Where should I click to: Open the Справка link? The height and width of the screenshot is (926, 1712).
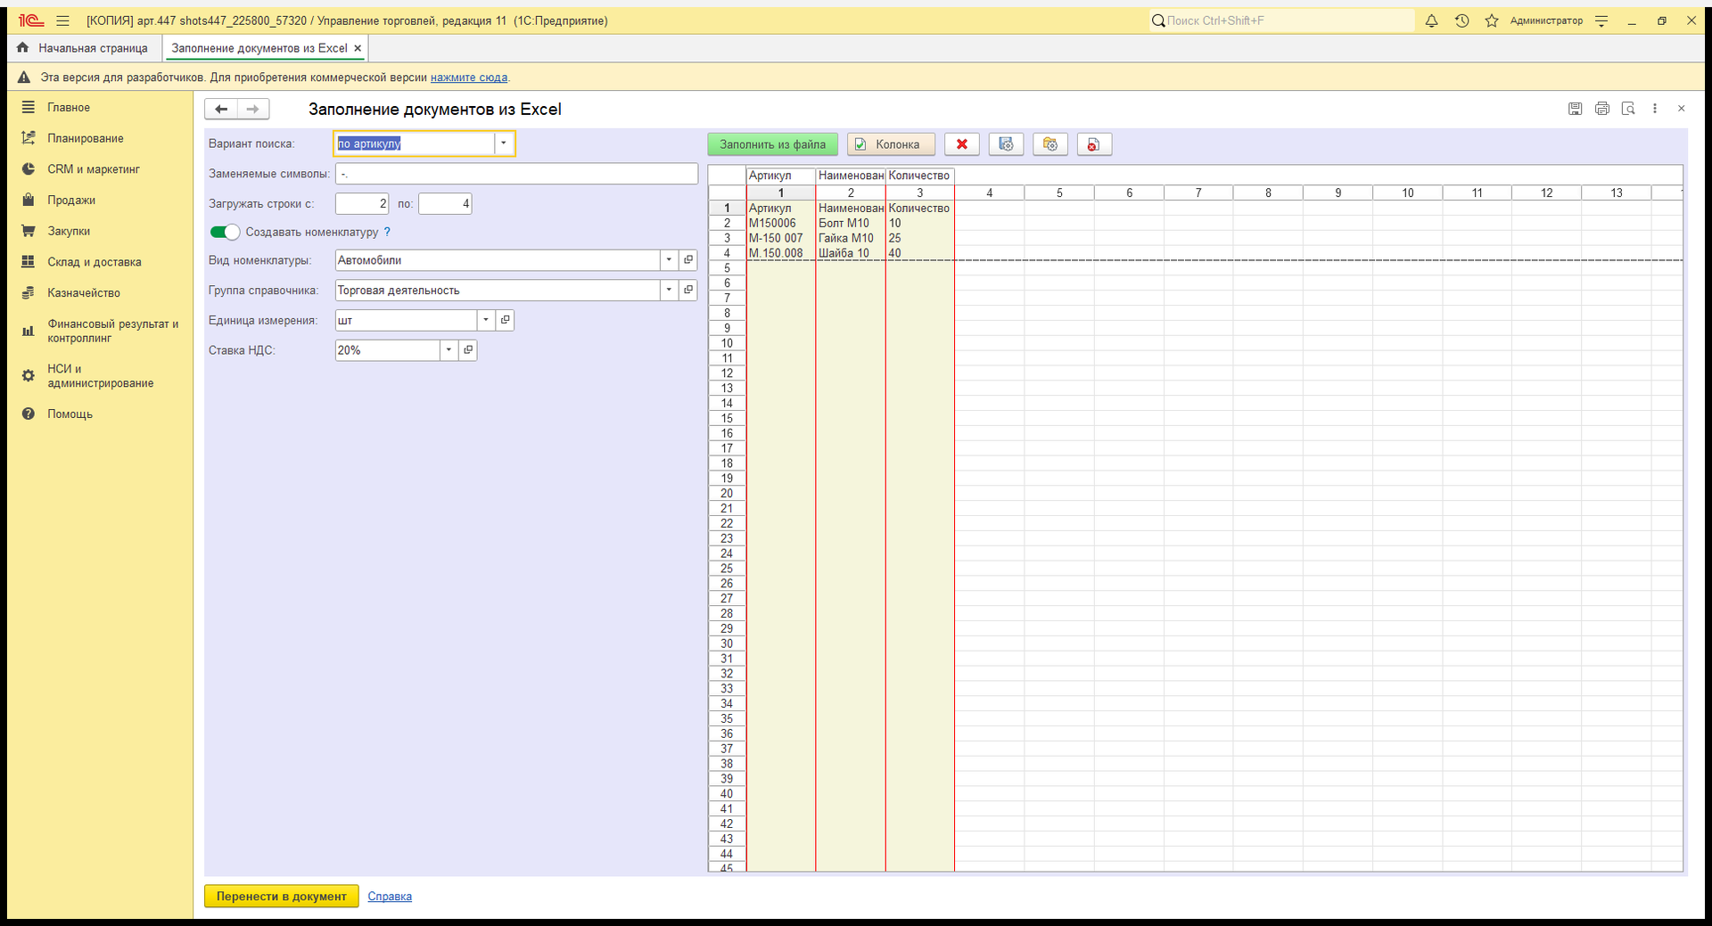point(390,897)
